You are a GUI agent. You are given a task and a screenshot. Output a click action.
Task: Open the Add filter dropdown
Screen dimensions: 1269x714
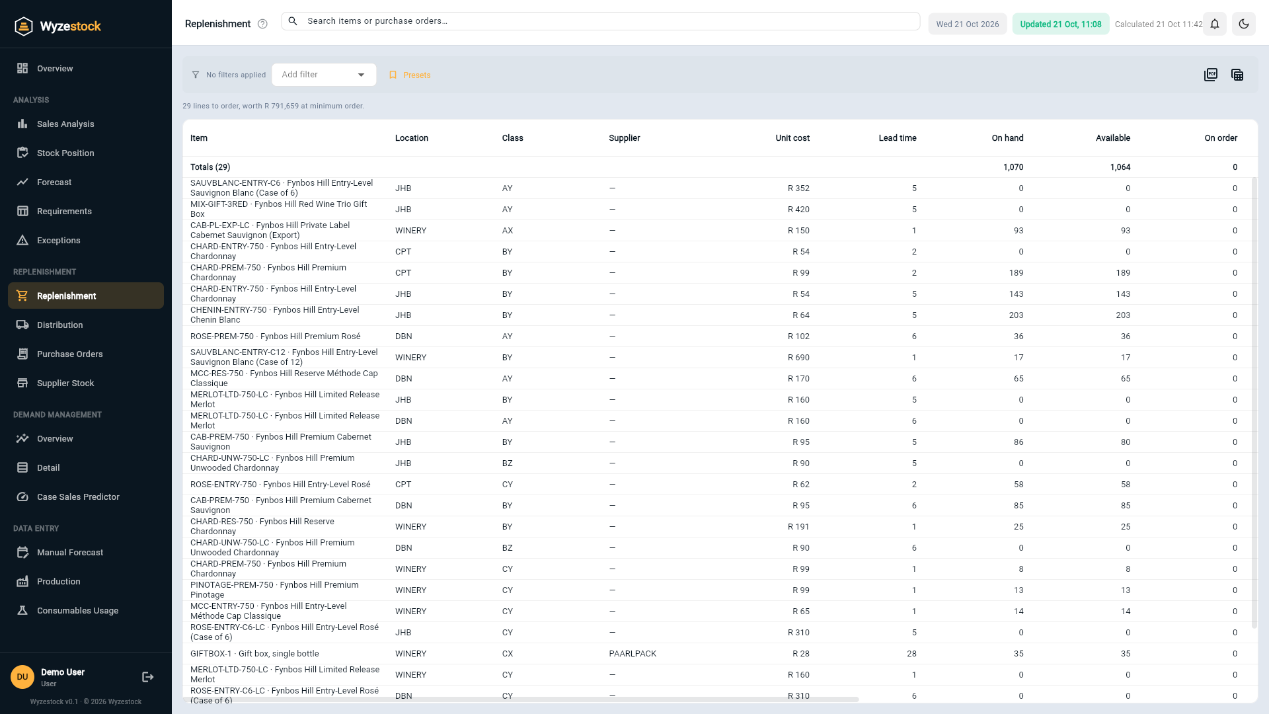tap(324, 75)
